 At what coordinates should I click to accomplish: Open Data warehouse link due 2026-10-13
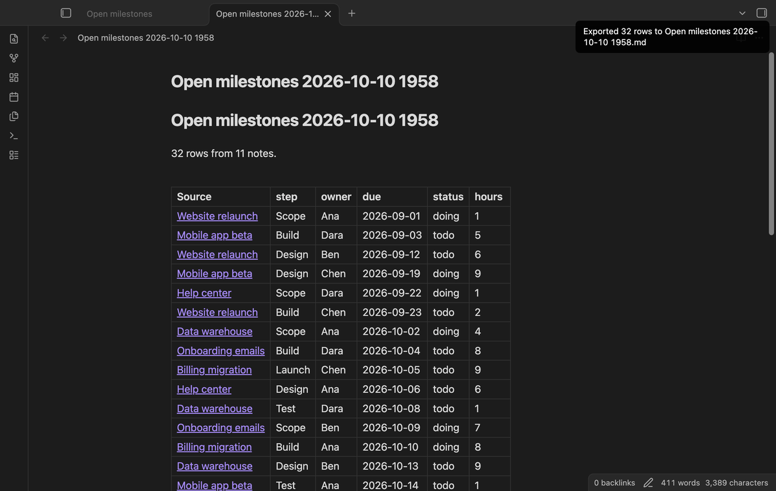coord(215,466)
